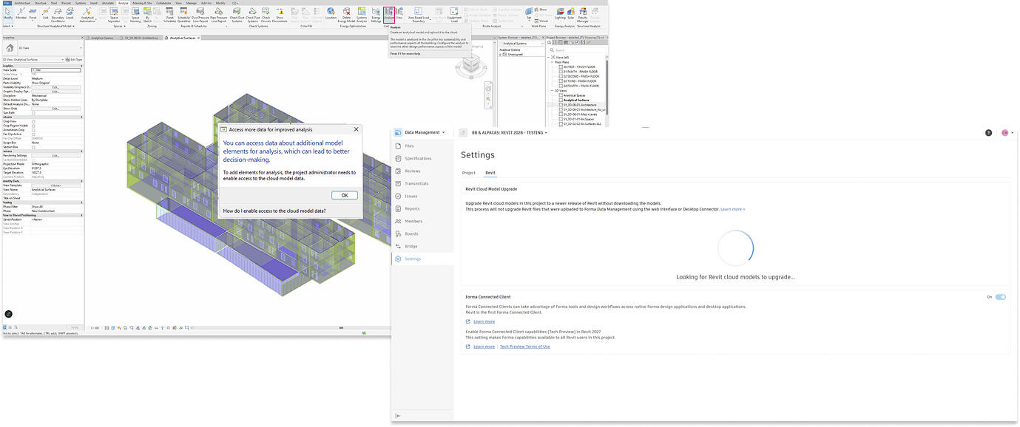Open the Pipe Pressure Loss Report tool
The width and height of the screenshot is (1020, 427).
click(x=219, y=15)
